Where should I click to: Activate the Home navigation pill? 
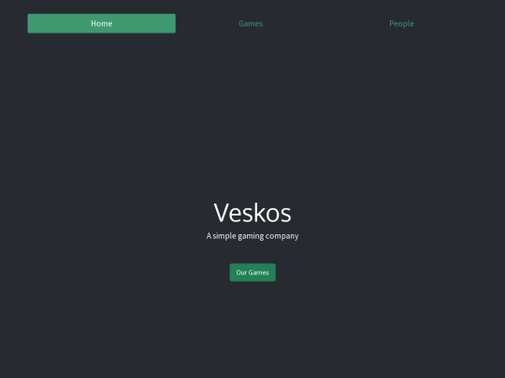[101, 23]
